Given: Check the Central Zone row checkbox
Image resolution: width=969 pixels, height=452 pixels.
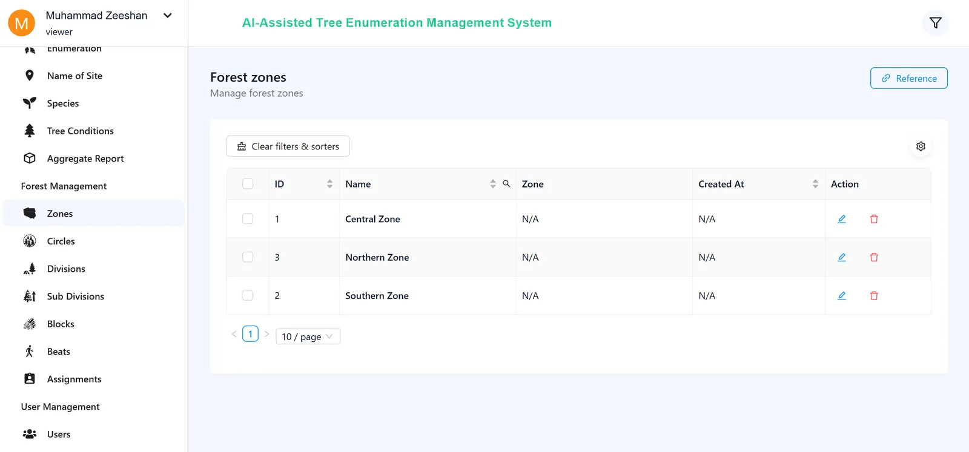Looking at the screenshot, I should (248, 218).
